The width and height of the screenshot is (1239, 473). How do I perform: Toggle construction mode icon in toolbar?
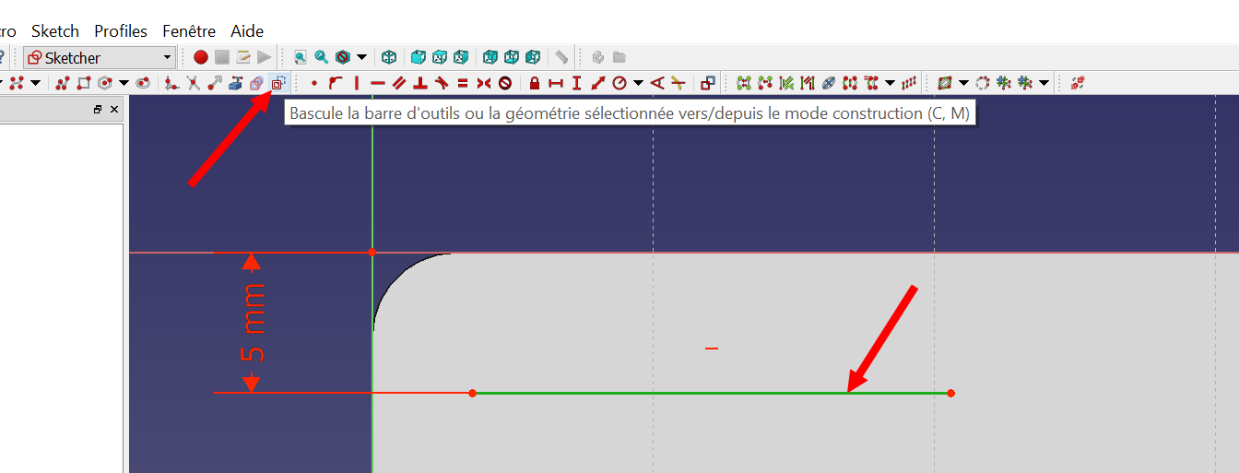click(x=277, y=83)
